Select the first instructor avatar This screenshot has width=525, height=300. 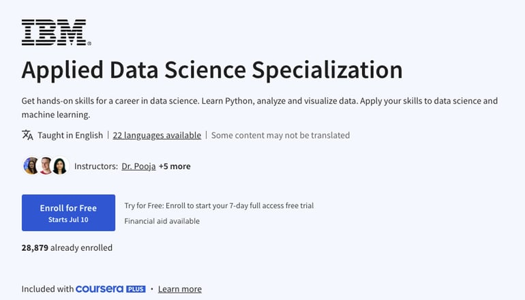pos(31,166)
